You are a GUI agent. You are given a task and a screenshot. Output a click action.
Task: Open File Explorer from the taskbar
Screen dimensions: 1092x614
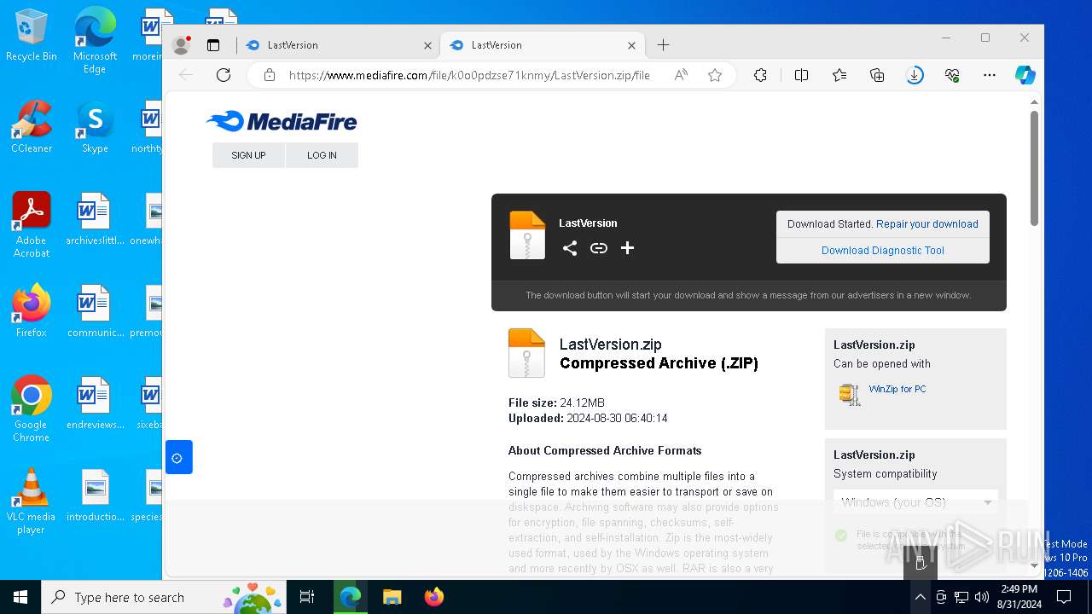point(392,597)
